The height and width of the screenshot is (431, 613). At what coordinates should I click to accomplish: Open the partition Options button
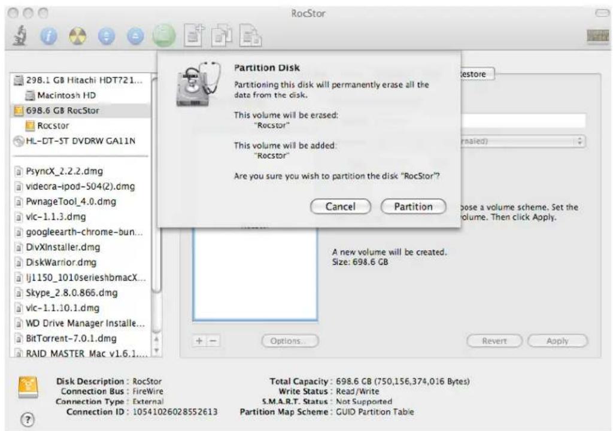coord(290,341)
